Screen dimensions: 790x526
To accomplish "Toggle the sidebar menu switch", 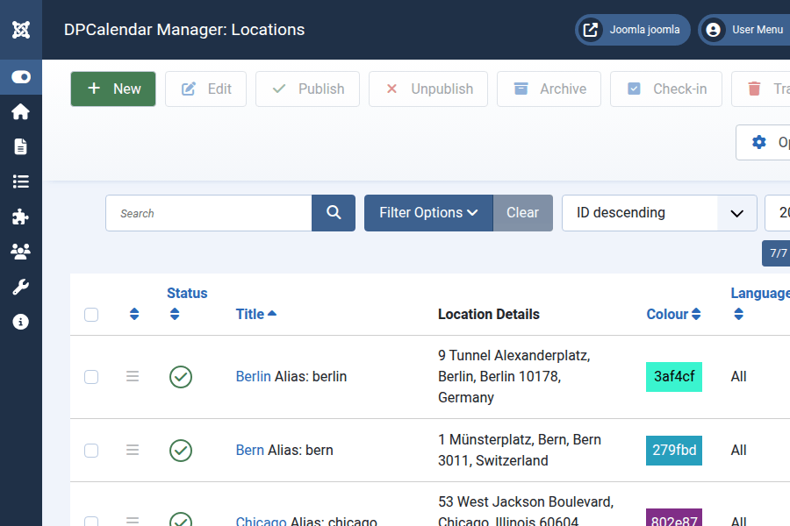I will (21, 77).
